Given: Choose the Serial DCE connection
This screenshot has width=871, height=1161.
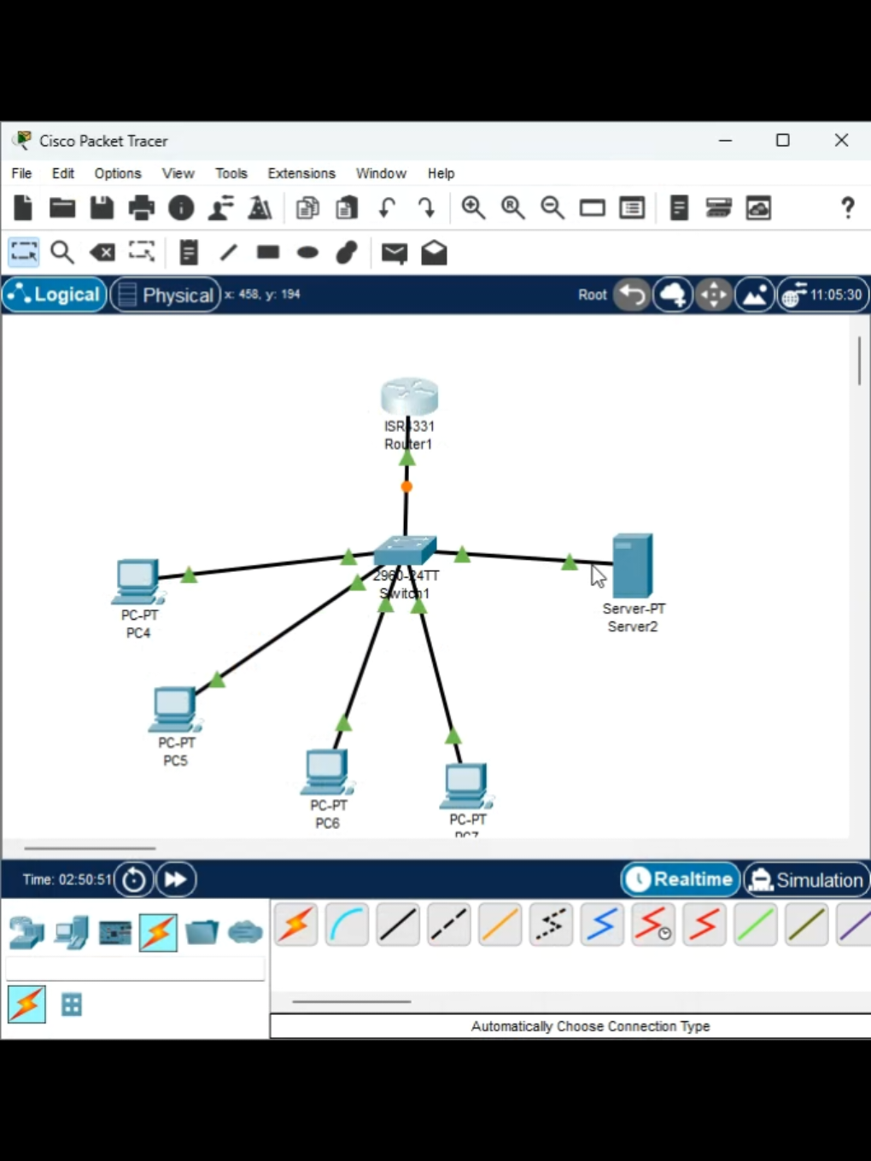Looking at the screenshot, I should [x=653, y=925].
